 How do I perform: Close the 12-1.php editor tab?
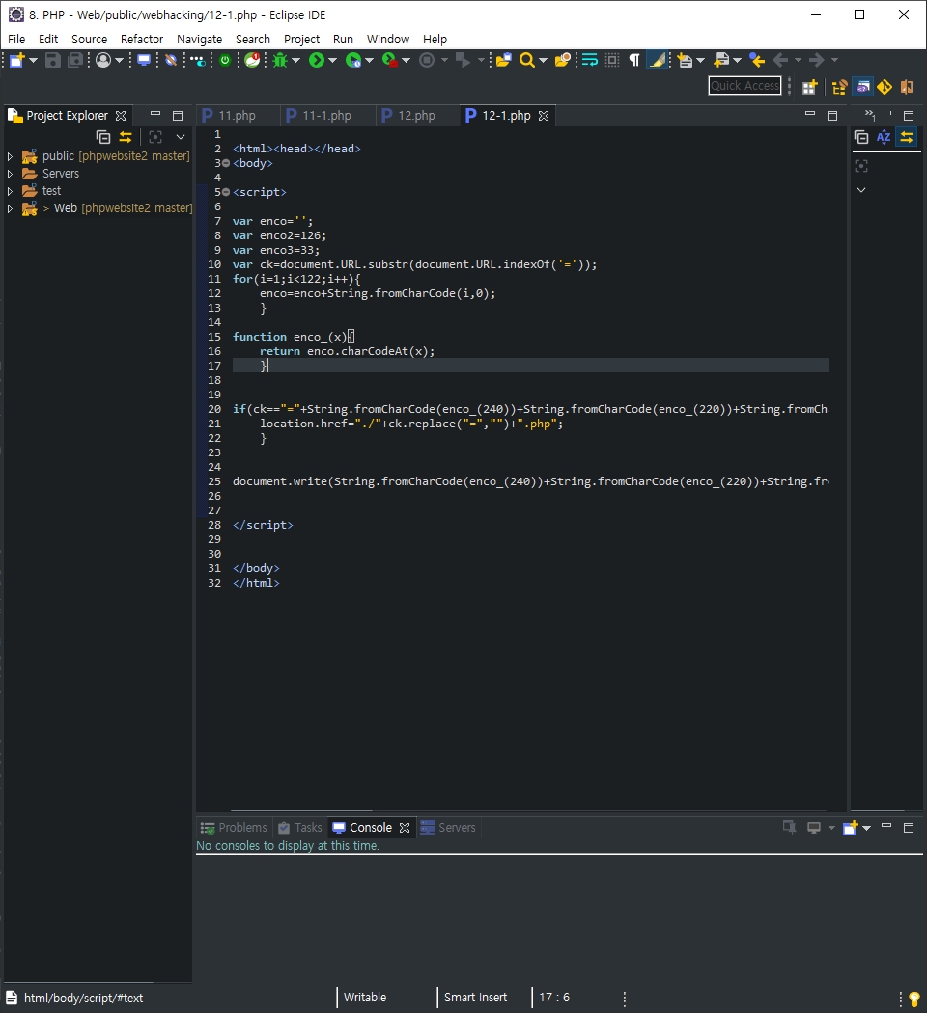544,116
